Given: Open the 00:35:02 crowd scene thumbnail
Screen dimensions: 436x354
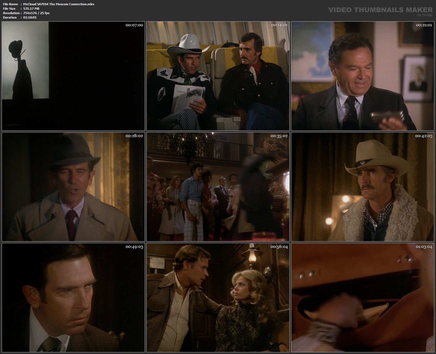Looking at the screenshot, I should tap(218, 187).
